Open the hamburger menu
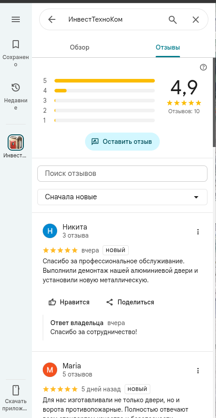This screenshot has height=418, width=216. click(x=16, y=19)
